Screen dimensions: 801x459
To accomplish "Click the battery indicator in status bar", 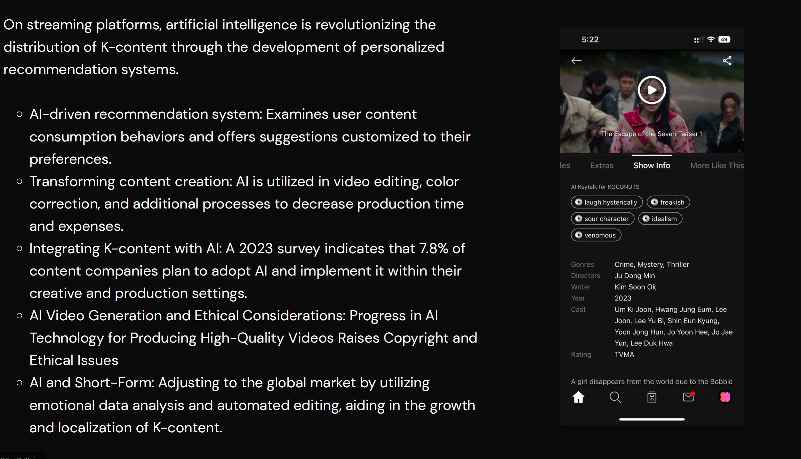I will 724,39.
